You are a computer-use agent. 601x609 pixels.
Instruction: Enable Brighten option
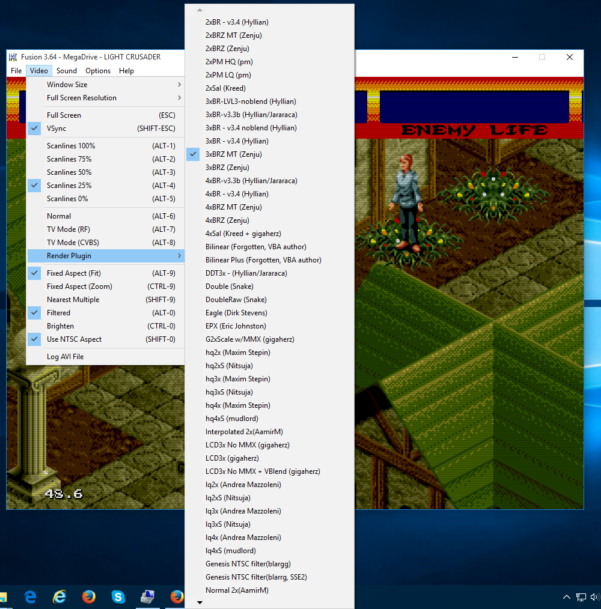tap(105, 326)
